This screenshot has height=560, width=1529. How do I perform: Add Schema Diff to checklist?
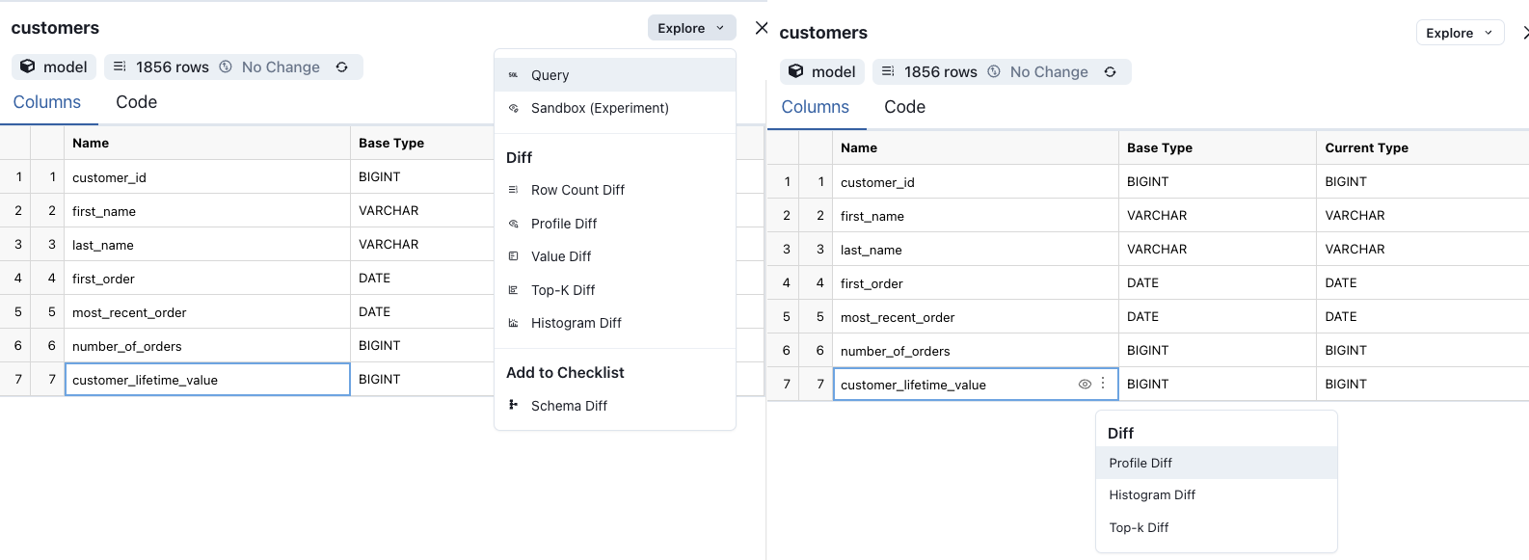point(569,406)
